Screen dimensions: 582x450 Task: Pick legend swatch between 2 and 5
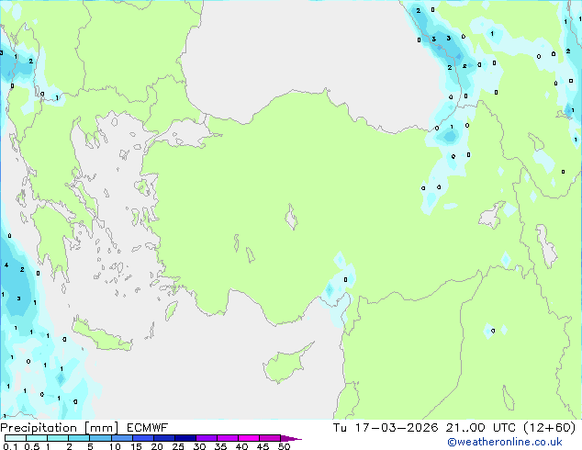click(x=79, y=438)
